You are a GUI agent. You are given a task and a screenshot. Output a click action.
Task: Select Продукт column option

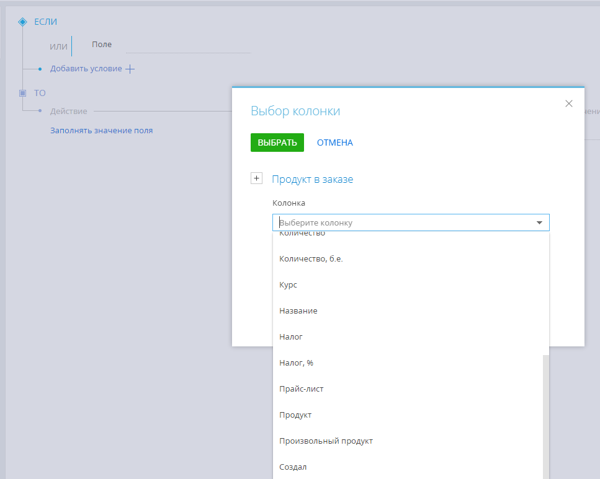pos(295,415)
